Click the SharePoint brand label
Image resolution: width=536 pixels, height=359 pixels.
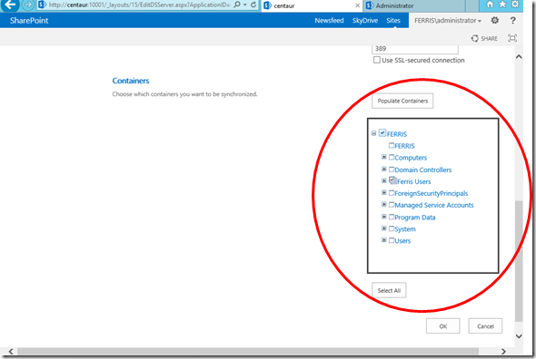pos(29,21)
